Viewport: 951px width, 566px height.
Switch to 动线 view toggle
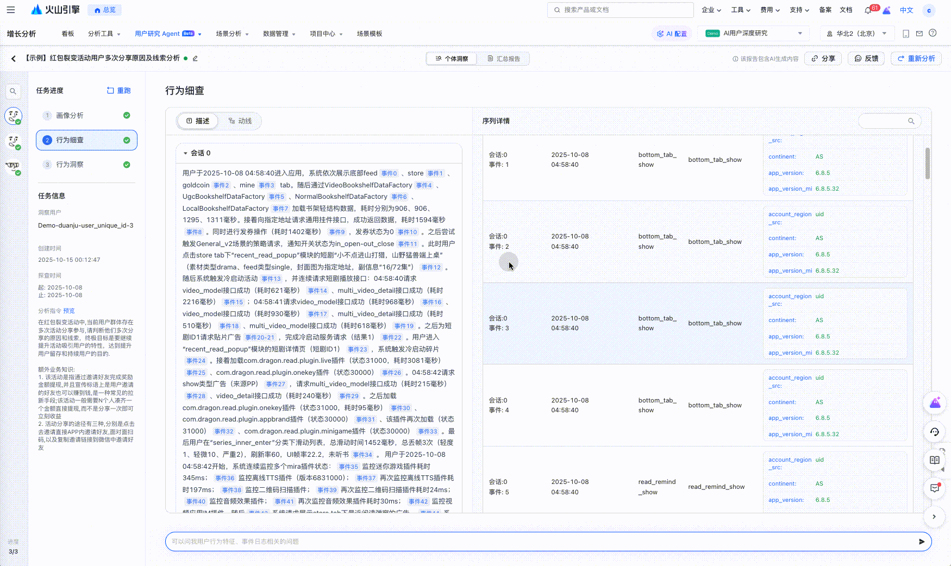pyautogui.click(x=240, y=121)
